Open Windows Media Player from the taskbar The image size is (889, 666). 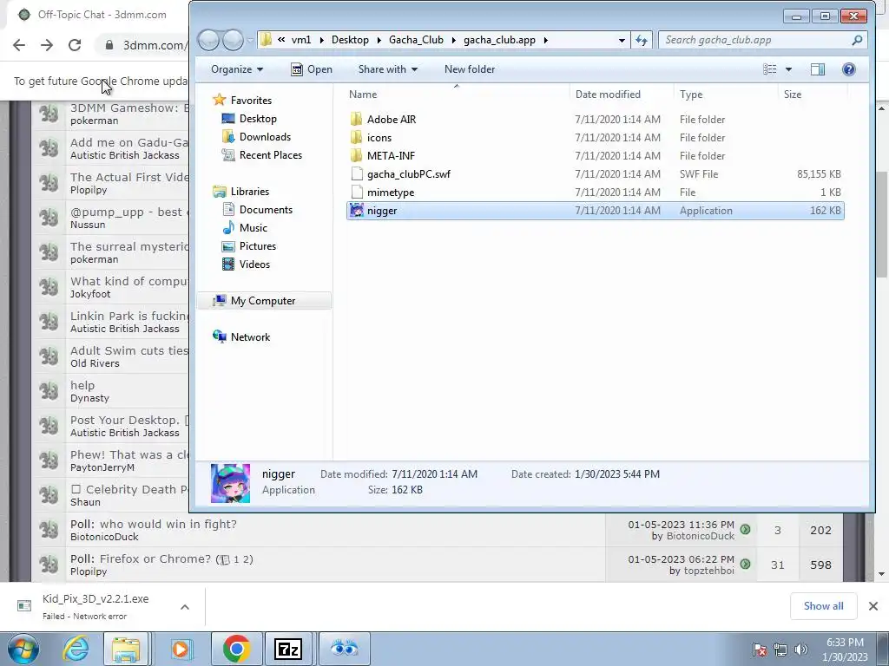[181, 649]
